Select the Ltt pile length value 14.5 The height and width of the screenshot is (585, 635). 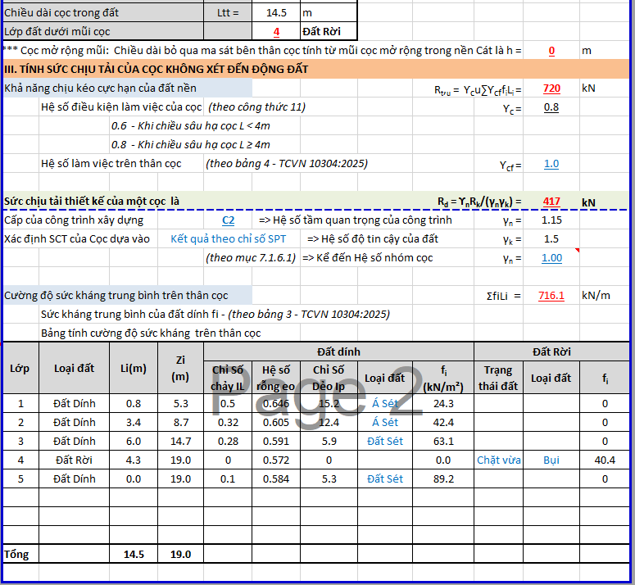point(276,12)
